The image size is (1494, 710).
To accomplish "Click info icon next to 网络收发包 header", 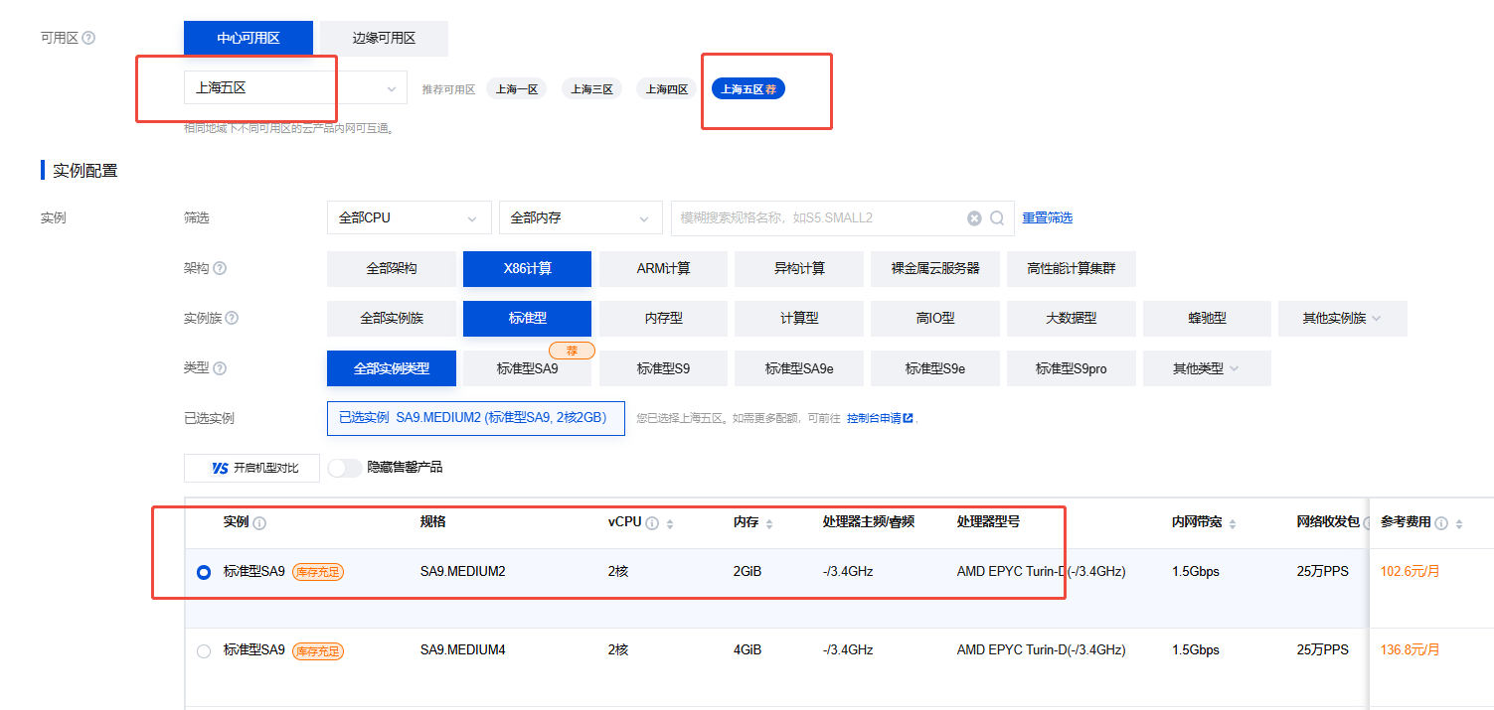I will pos(1369,522).
